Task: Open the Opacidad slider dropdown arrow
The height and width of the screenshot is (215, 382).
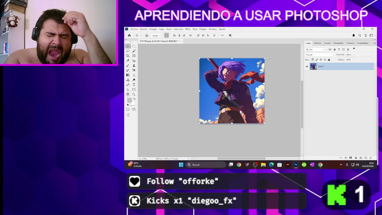Action: [x=353, y=55]
